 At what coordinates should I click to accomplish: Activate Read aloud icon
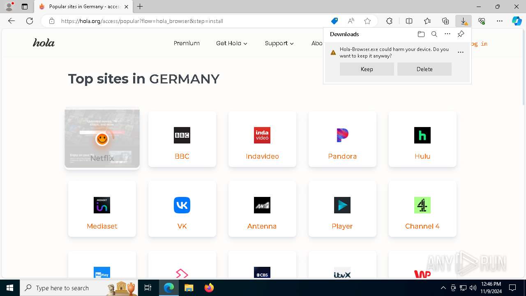coord(351,21)
